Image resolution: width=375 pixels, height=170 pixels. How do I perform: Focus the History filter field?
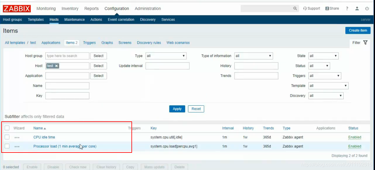pyautogui.click(x=256, y=66)
